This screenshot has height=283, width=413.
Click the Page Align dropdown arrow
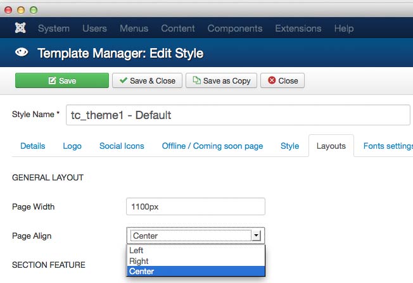pos(256,236)
